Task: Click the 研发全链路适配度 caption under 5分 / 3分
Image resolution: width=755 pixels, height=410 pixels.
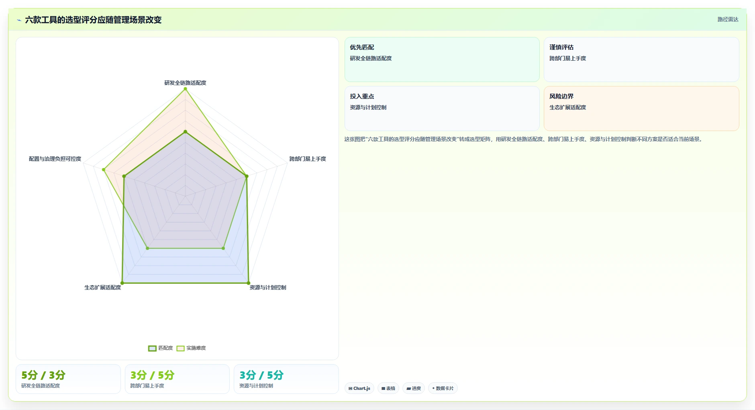Action: (x=41, y=386)
